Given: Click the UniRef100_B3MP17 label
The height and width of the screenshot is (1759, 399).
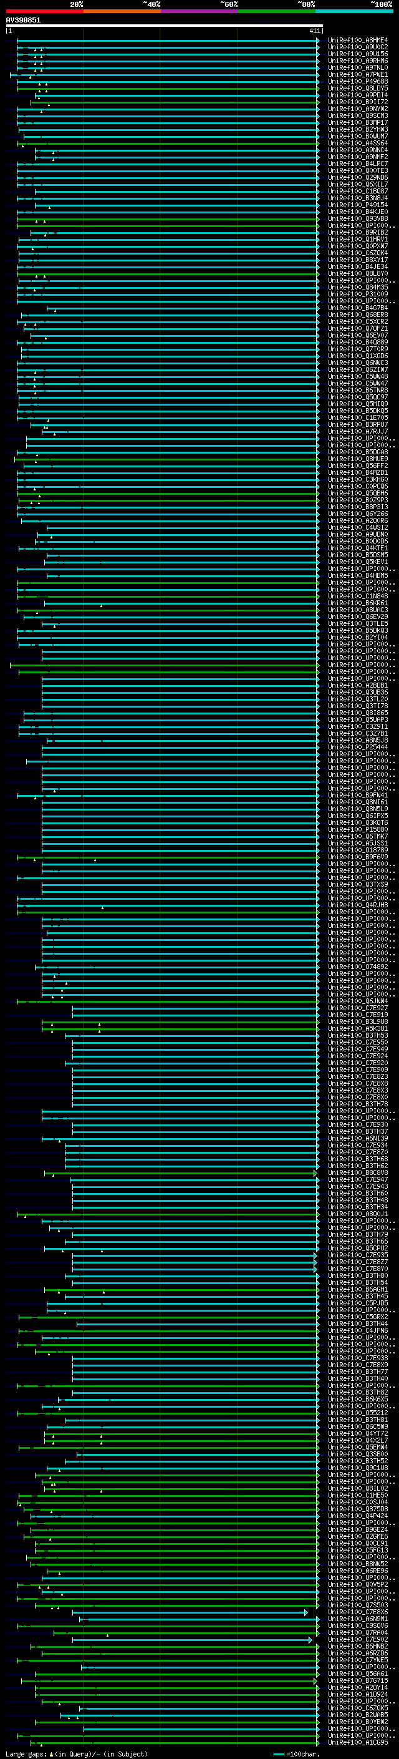Looking at the screenshot, I should click(x=357, y=122).
